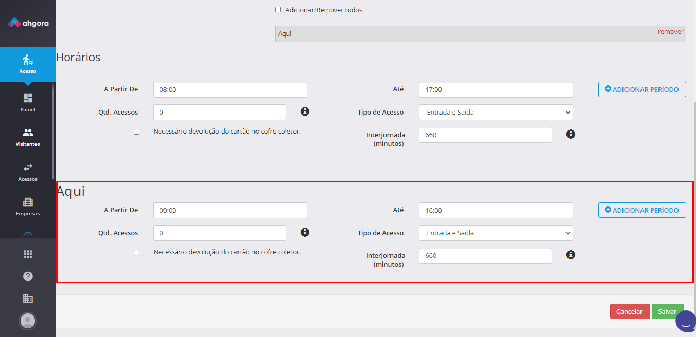Viewport: 696px width, 337px height.
Task: Focus Até field with 17:00
Action: click(x=496, y=89)
